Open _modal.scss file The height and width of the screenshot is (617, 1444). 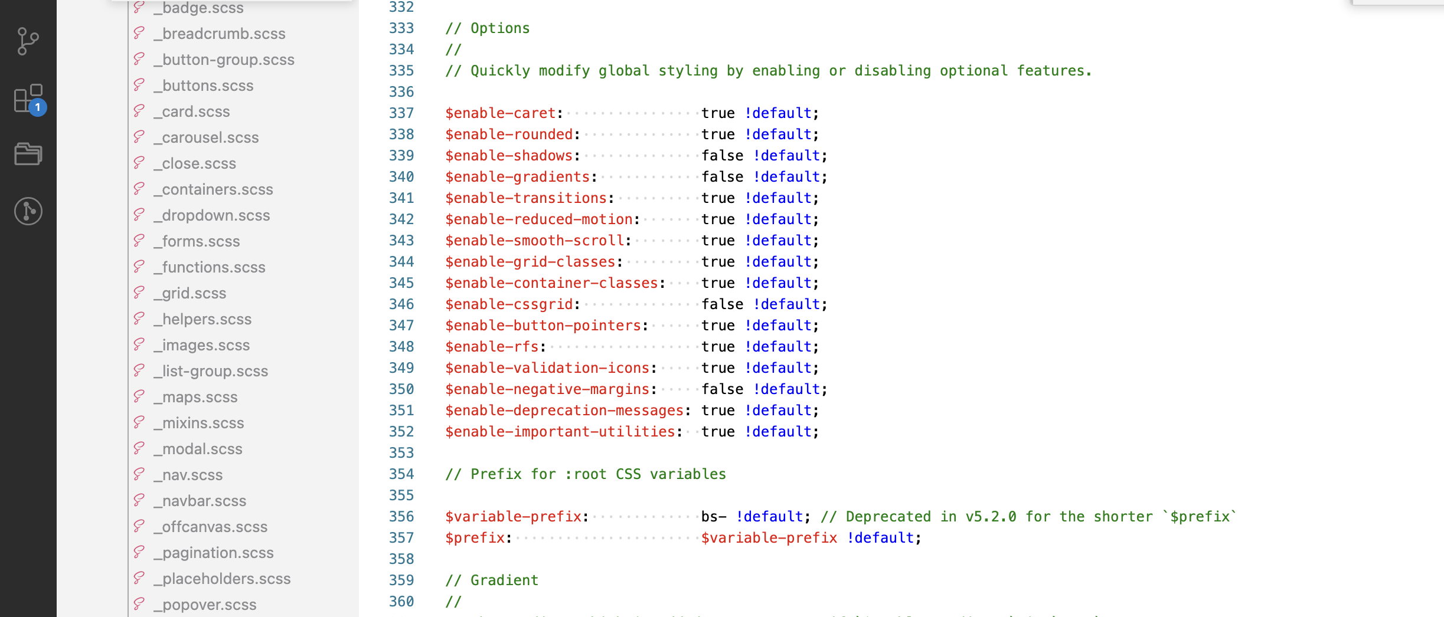(x=198, y=449)
